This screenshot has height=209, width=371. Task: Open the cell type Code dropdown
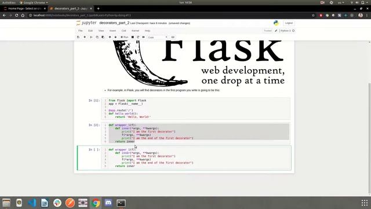(158, 37)
